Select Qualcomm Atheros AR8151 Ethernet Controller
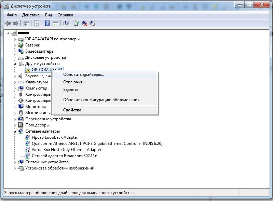Image resolution: width=273 pixels, height=204 pixels. tap(97, 144)
